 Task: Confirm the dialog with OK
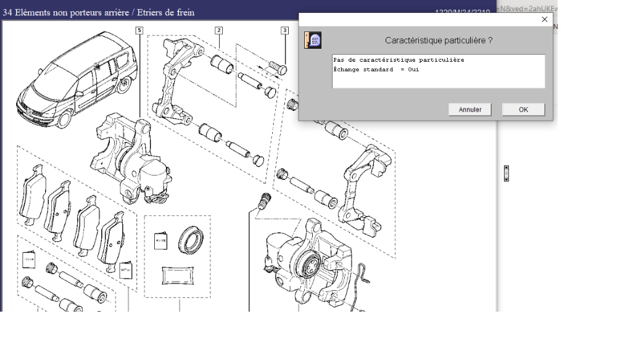coord(523,109)
